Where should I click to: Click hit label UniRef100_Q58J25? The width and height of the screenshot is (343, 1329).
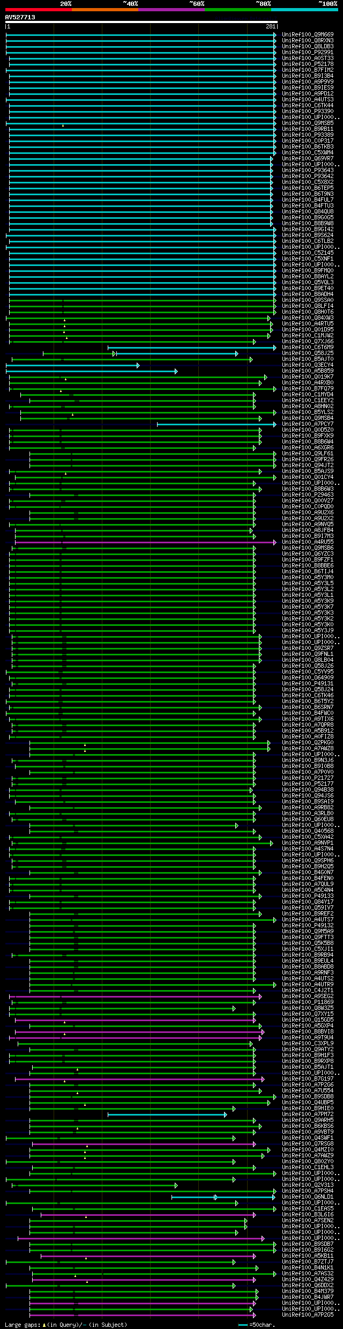[308, 353]
